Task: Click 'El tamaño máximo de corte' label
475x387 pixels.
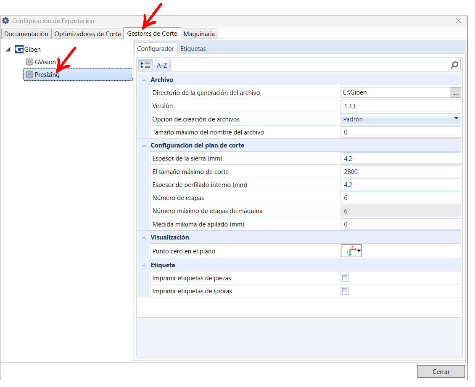Action: 190,172
